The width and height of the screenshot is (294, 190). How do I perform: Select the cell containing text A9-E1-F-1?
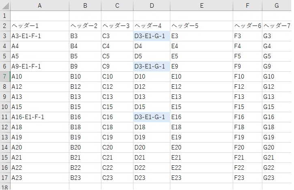coord(39,66)
